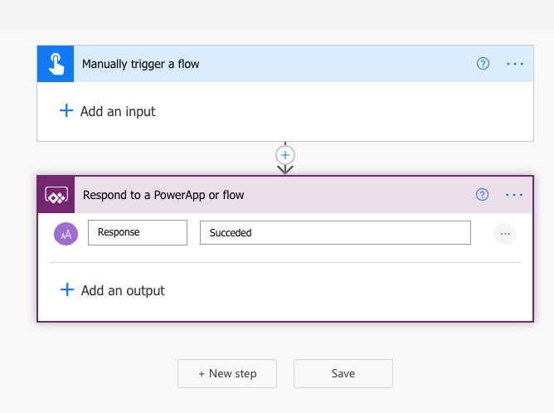The height and width of the screenshot is (413, 554).
Task: Click the plus icon beside Add an input
Action: coord(66,111)
